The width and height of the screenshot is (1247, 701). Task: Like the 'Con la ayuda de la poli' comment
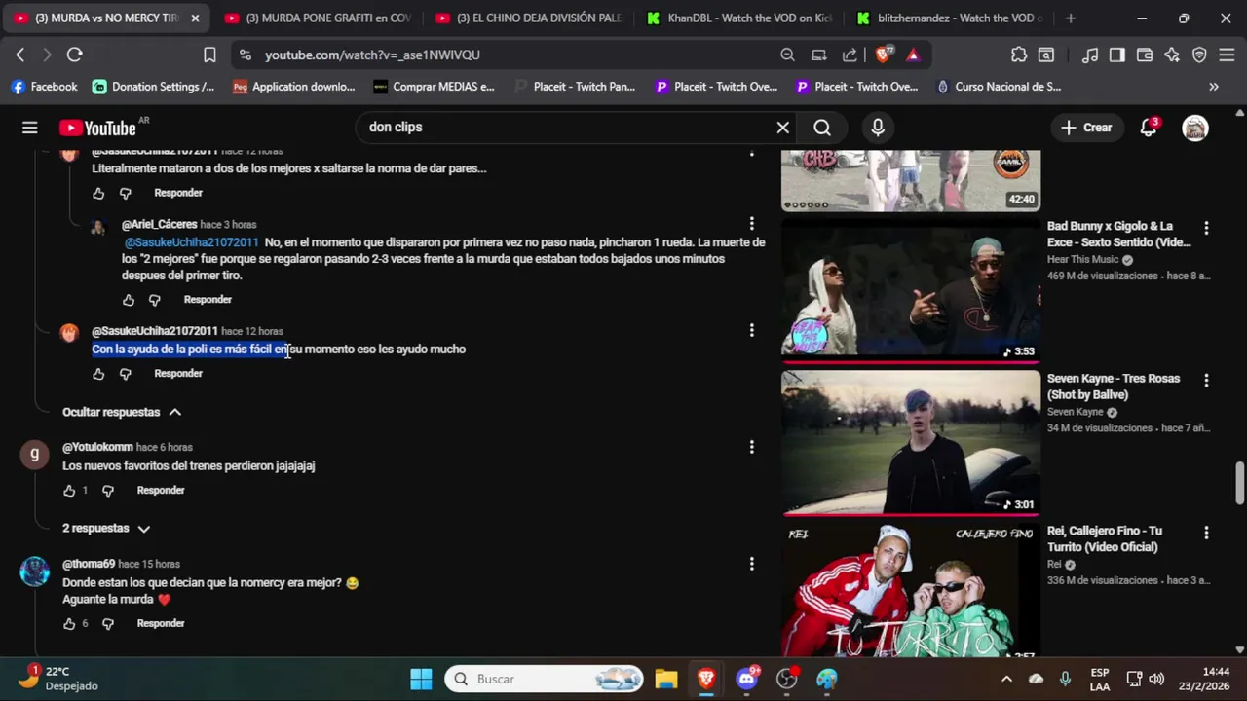98,374
